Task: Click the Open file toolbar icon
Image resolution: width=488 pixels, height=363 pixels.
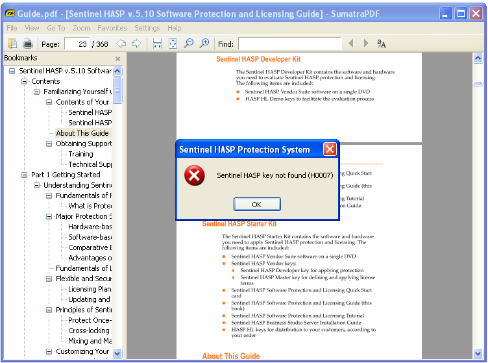Action: coord(12,44)
